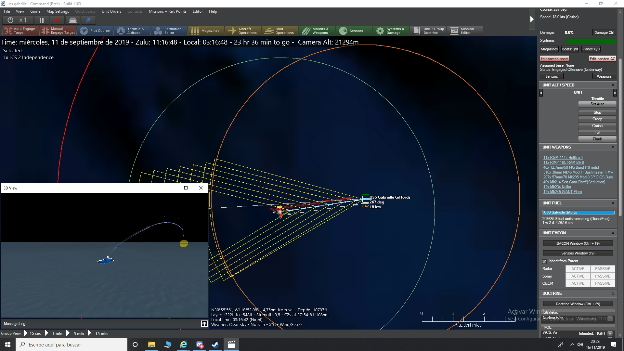Open the Mission Editor toolbar button
This screenshot has height=351, width=624.
[465, 31]
